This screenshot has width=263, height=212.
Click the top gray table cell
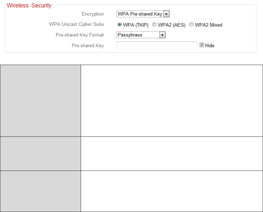tap(41, 101)
